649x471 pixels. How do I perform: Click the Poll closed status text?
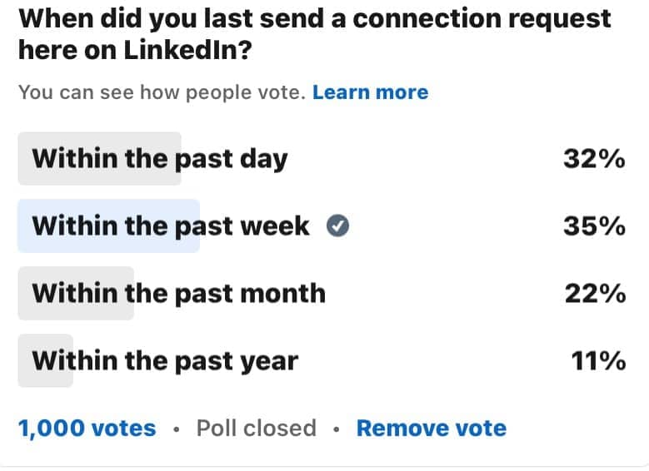pyautogui.click(x=257, y=428)
